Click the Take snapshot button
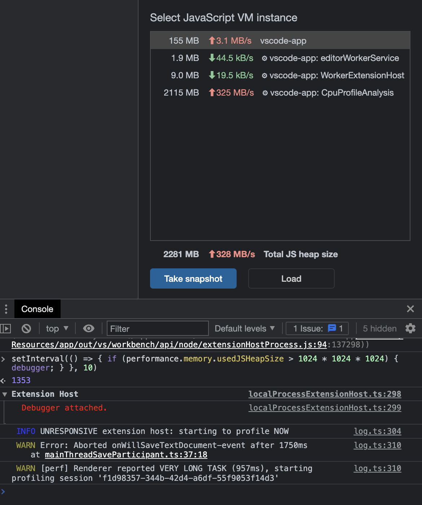Image resolution: width=422 pixels, height=505 pixels. coord(193,278)
